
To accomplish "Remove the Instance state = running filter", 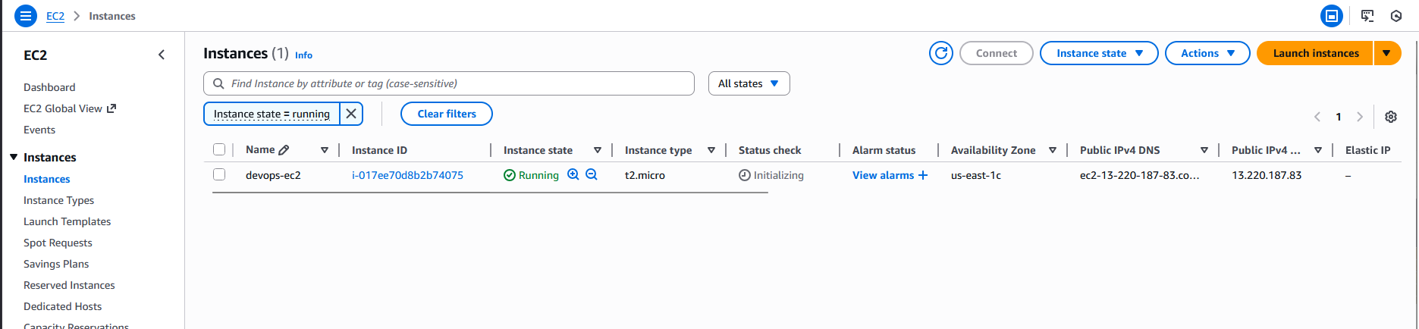I will [351, 114].
